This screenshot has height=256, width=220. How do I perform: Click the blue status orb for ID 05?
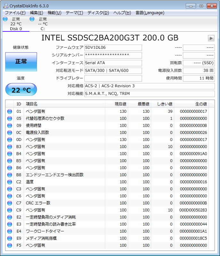tap(10, 118)
